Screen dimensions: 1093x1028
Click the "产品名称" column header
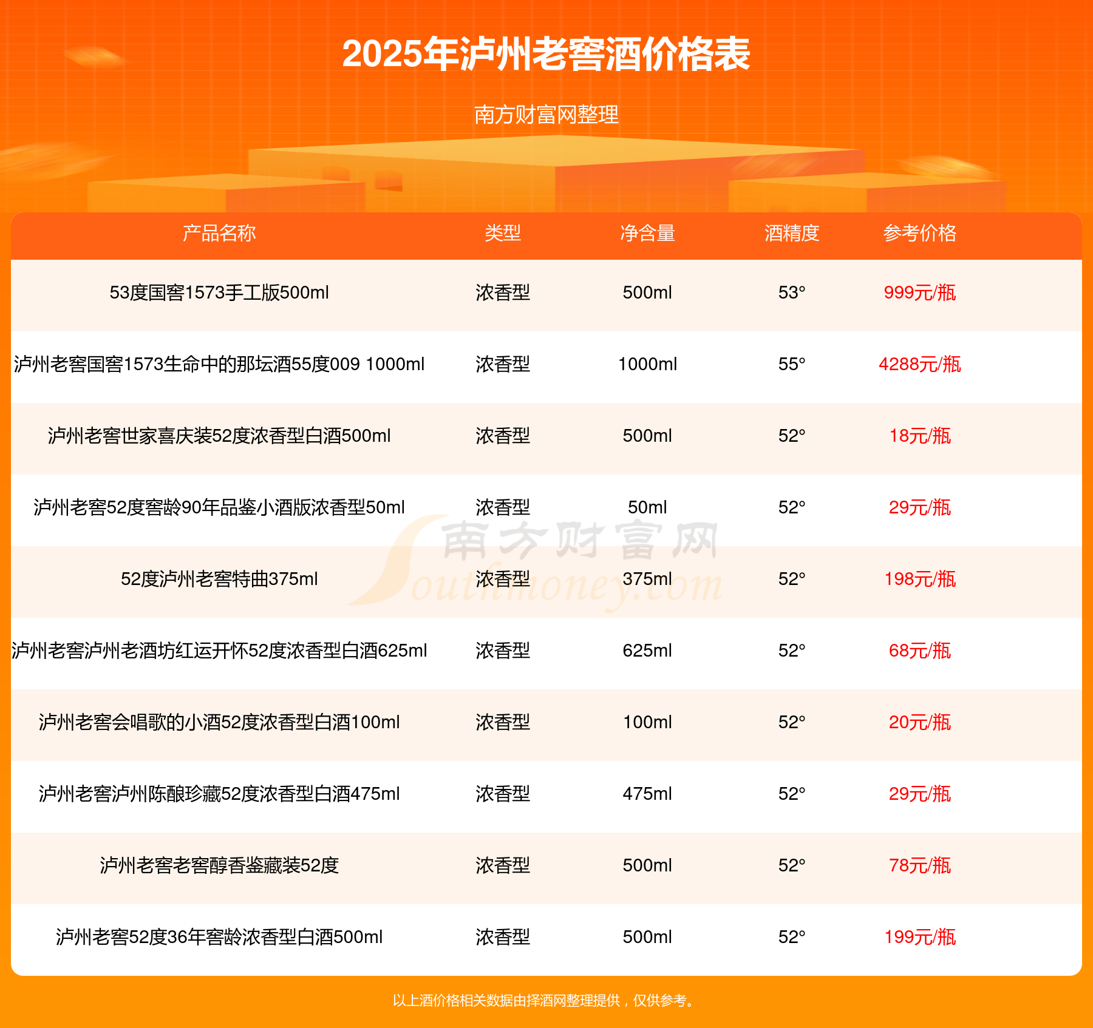click(x=219, y=233)
